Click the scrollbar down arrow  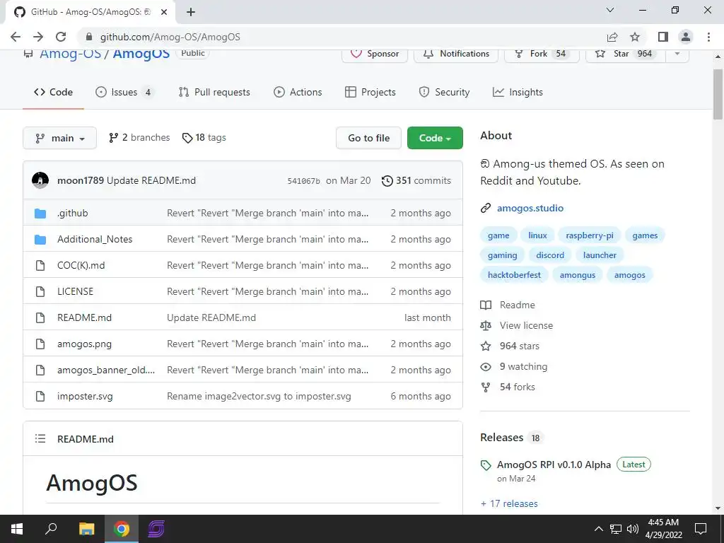click(x=718, y=508)
